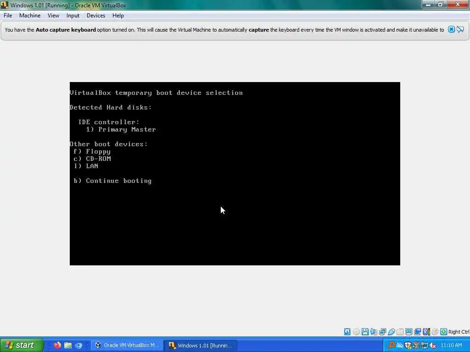Click the 'b) Continue booting' option
Screen dimensions: 470x352
(113, 181)
